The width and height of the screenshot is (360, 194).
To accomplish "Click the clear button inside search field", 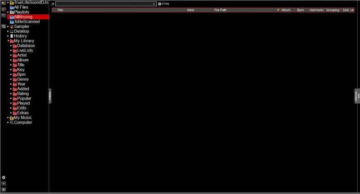I will 154,4.
